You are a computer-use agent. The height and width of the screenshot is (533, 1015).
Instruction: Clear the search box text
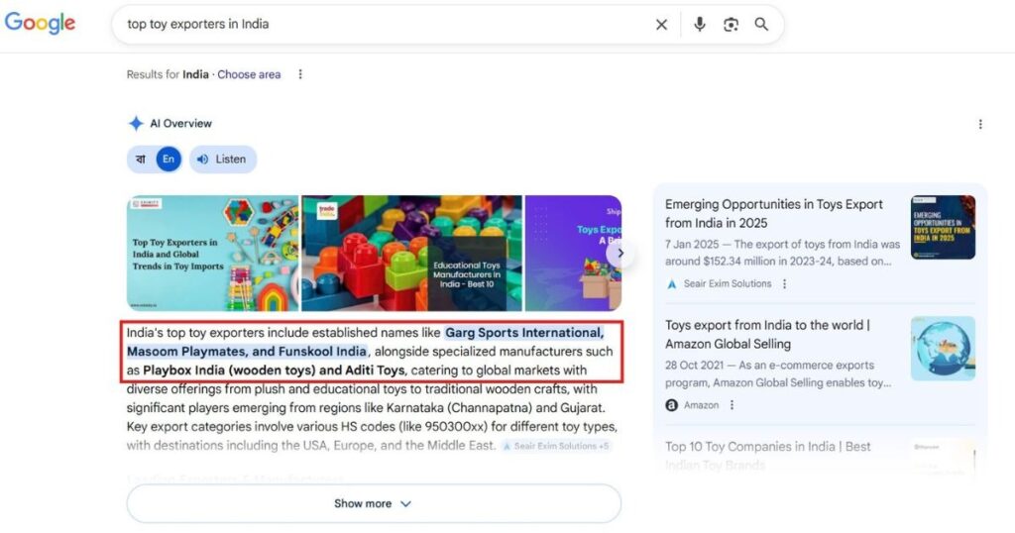coord(661,25)
